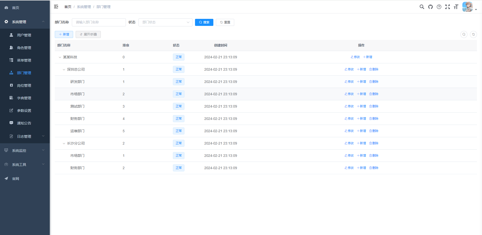Open the font size icon
Viewport: 482px width, 235px height.
pos(456,7)
